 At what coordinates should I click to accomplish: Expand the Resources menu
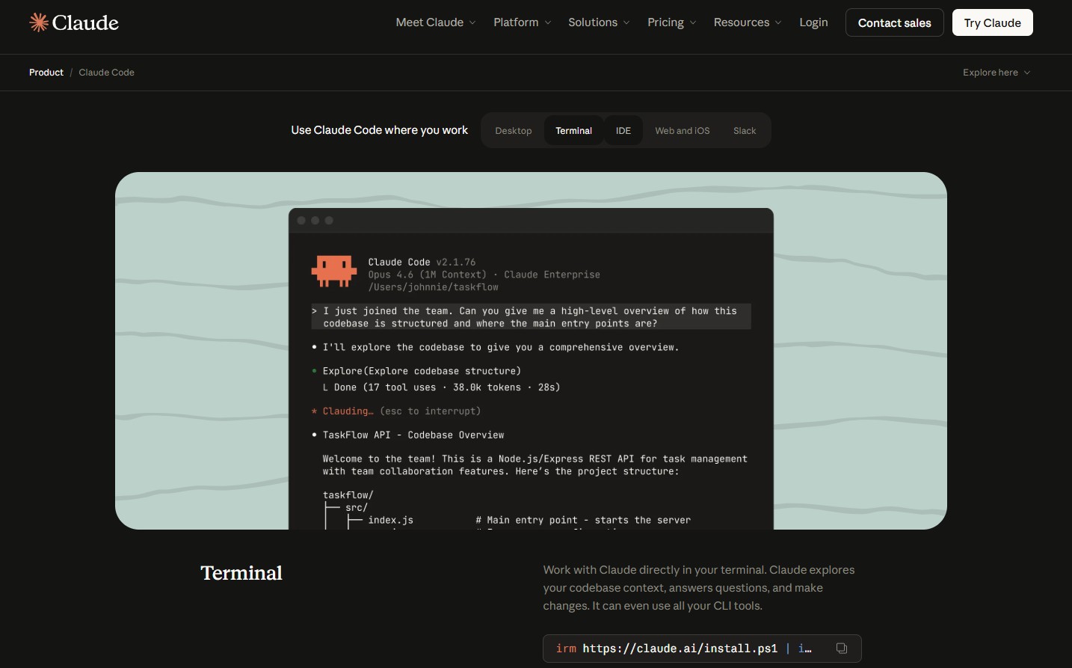point(748,22)
